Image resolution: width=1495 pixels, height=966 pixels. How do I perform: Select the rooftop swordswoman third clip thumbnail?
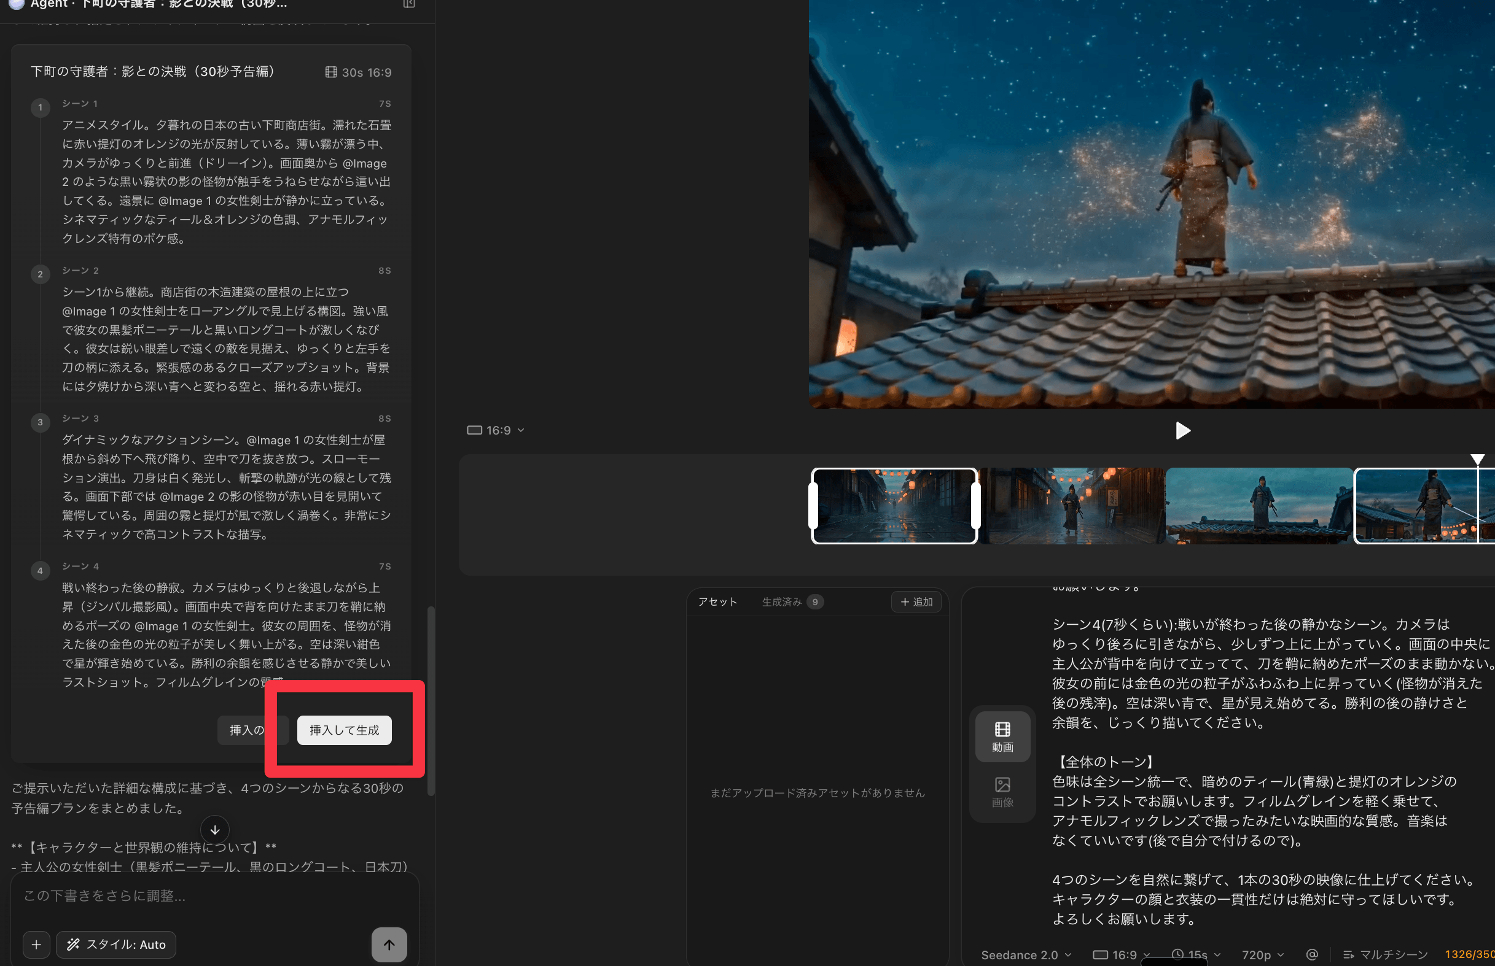(1259, 506)
